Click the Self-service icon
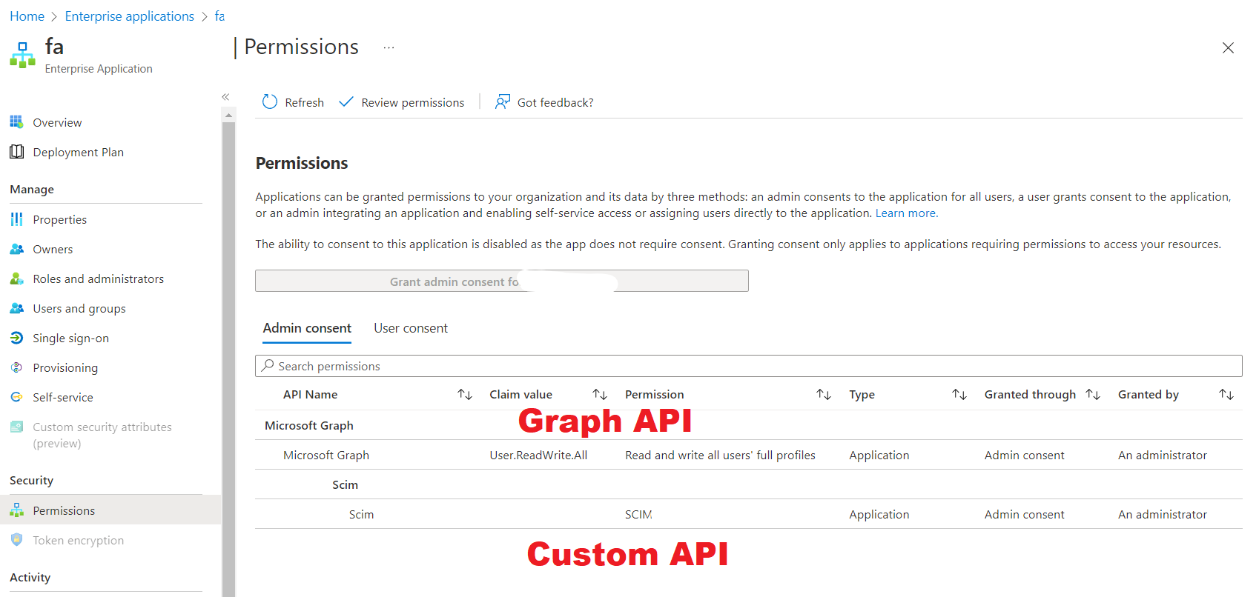1259x597 pixels. coord(16,397)
